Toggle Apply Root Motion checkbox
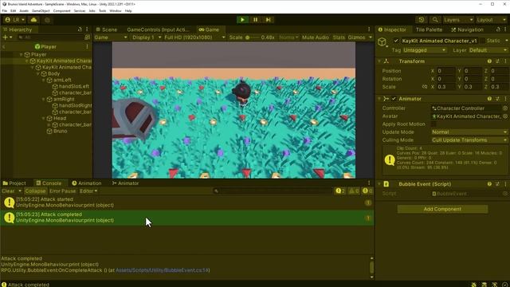This screenshot has width=510, height=287. 433,124
